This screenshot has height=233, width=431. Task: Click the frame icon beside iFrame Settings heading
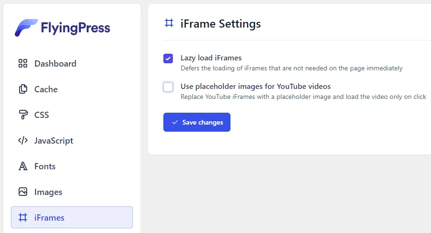point(169,23)
